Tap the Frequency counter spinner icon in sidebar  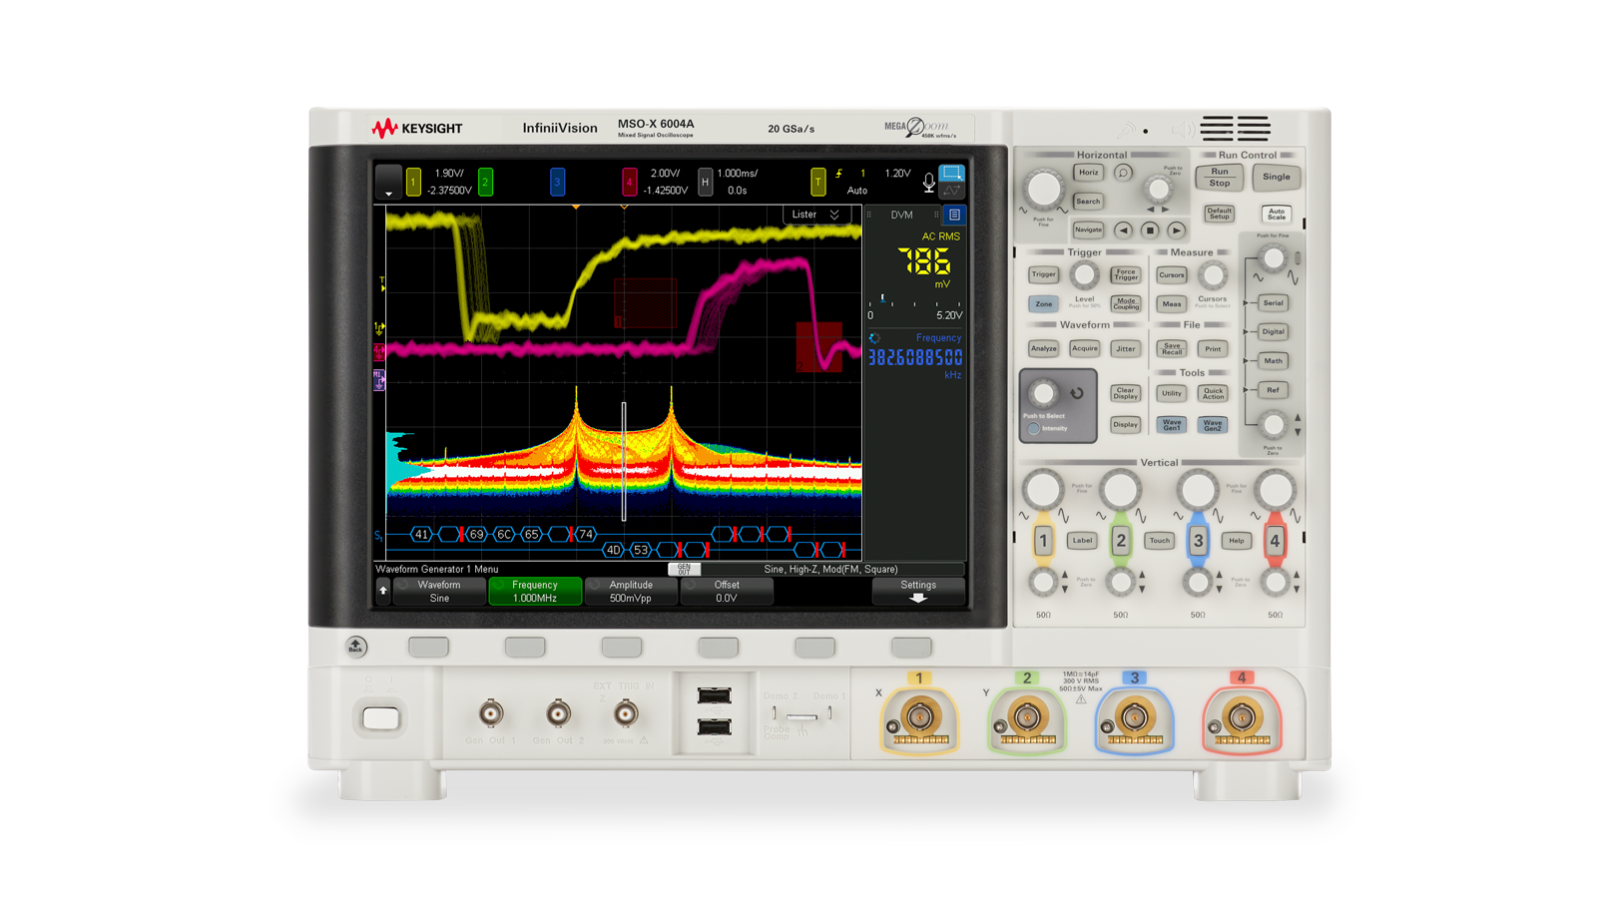[874, 338]
